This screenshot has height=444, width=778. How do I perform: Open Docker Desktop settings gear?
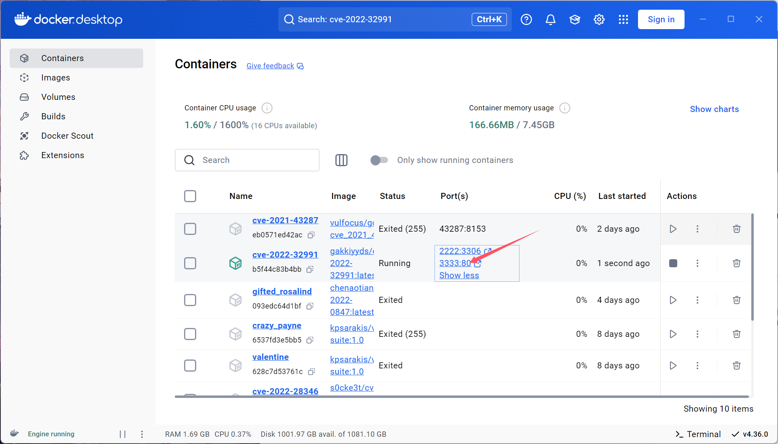599,19
